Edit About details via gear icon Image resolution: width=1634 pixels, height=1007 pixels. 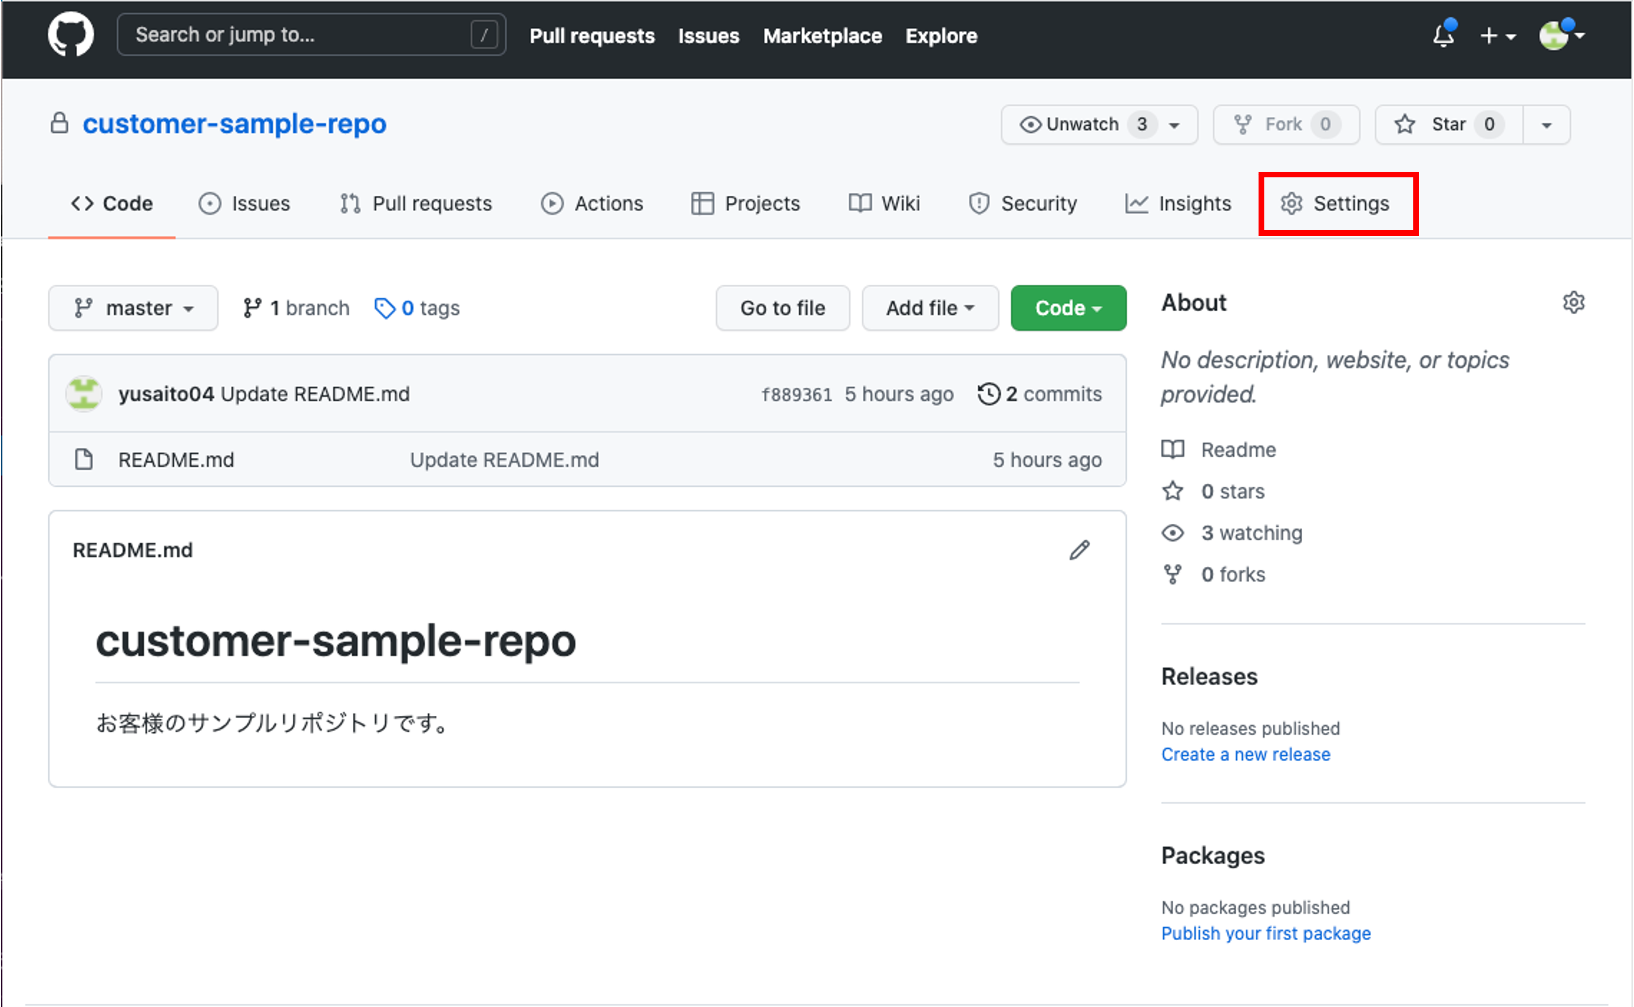pos(1573,302)
